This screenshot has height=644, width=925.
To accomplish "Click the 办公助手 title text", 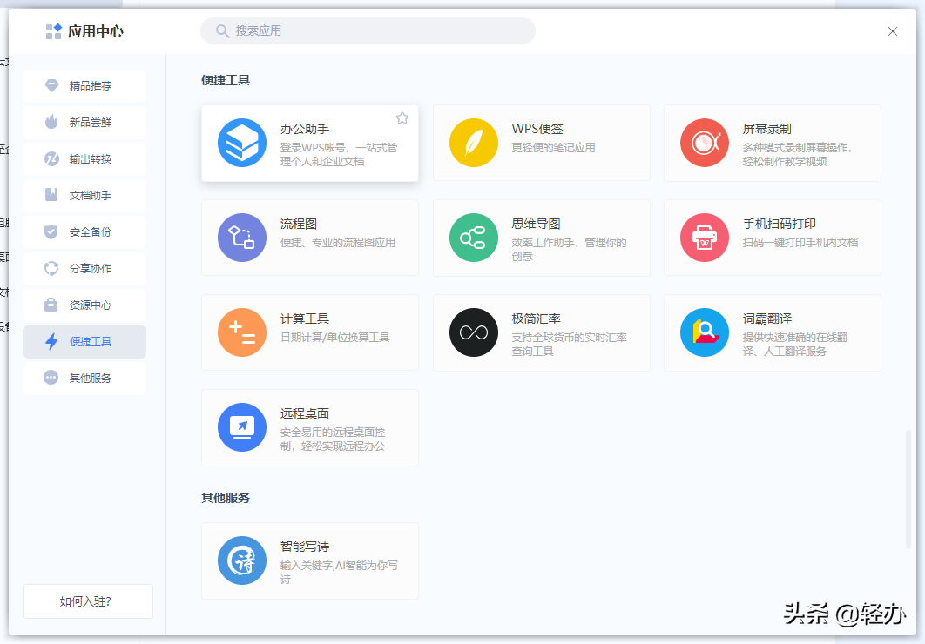I will (304, 129).
